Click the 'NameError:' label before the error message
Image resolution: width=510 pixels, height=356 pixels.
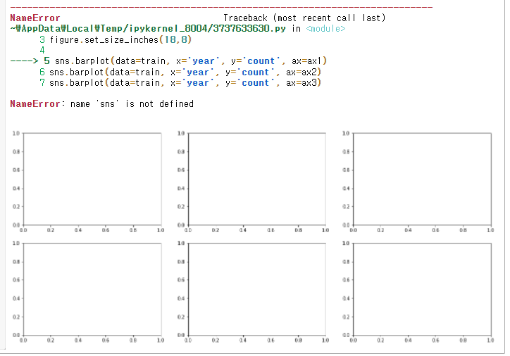pos(38,104)
